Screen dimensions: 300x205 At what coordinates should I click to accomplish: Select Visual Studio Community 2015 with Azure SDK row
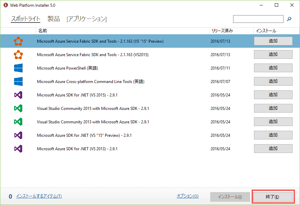[x=150, y=108]
